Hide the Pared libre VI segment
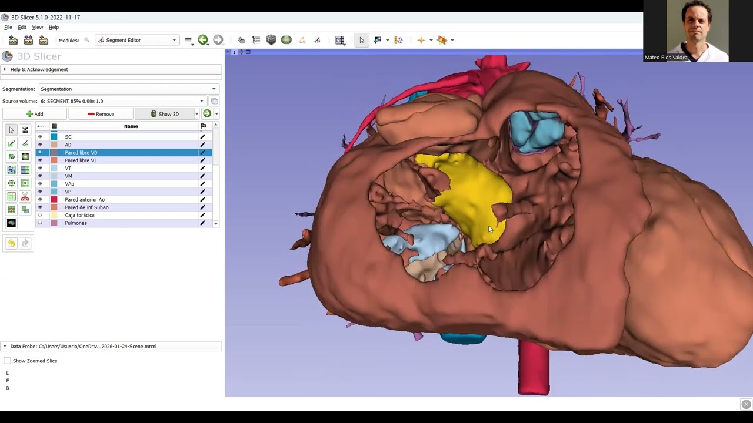The height and width of the screenshot is (423, 753). 40,160
